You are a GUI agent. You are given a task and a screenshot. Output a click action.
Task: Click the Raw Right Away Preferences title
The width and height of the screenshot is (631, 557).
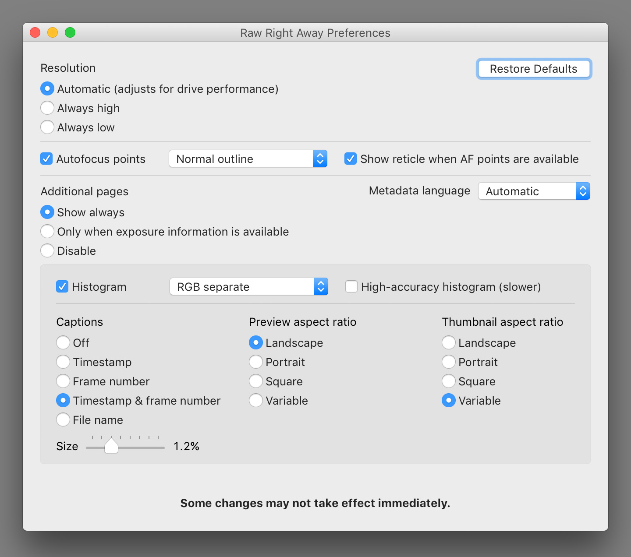point(315,33)
